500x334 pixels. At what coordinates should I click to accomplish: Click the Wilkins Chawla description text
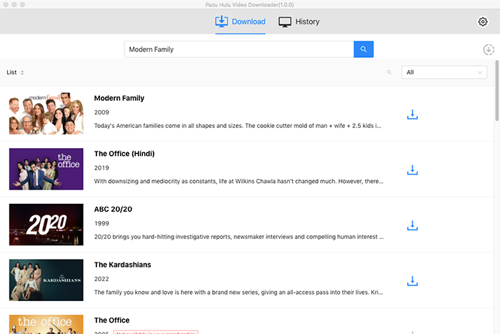tap(239, 182)
